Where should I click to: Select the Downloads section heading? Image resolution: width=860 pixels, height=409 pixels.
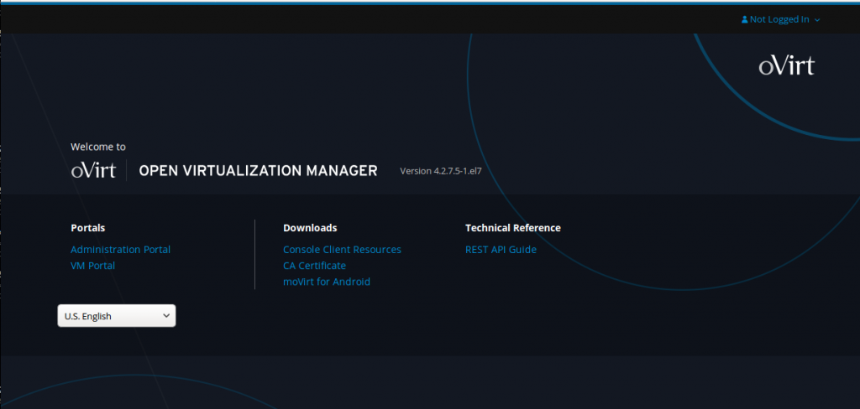310,228
